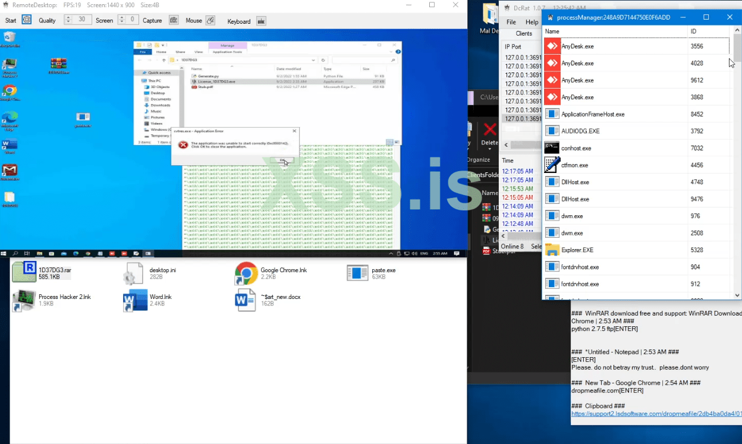742x444 pixels.
Task: Select log entry 12:15:05 AM
Action: (x=518, y=197)
